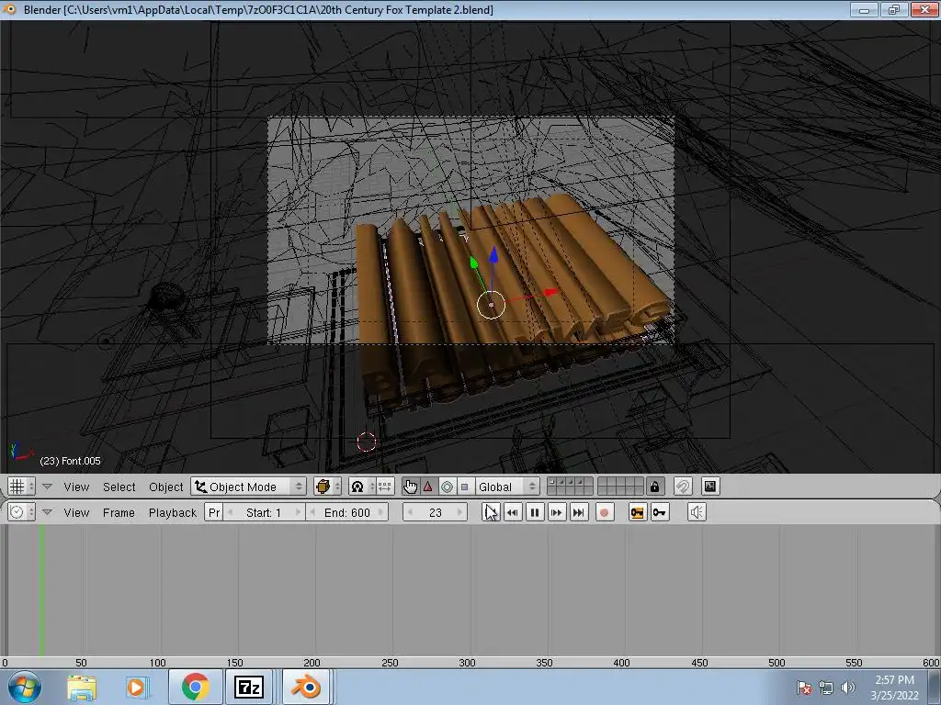941x705 pixels.
Task: Toggle the 3D transform manipulator hand icon
Action: pyautogui.click(x=411, y=487)
